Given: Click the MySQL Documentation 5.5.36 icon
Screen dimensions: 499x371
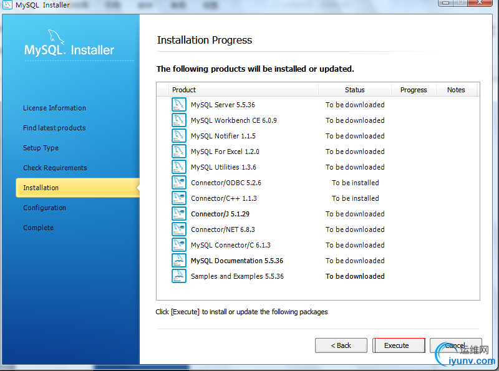Looking at the screenshot, I should (x=179, y=261).
